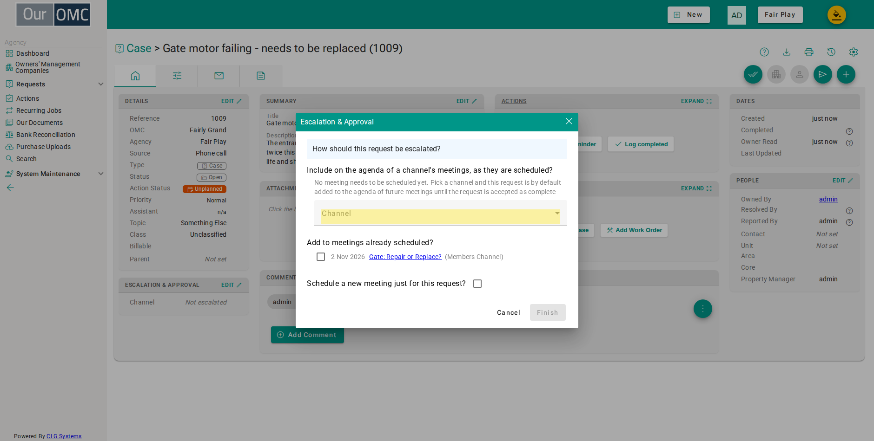Click the download icon in the header
The image size is (874, 441).
point(787,52)
